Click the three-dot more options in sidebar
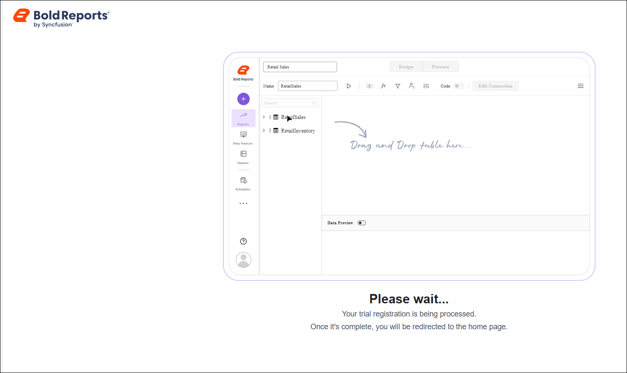Viewport: 627px width, 373px height. (x=243, y=203)
